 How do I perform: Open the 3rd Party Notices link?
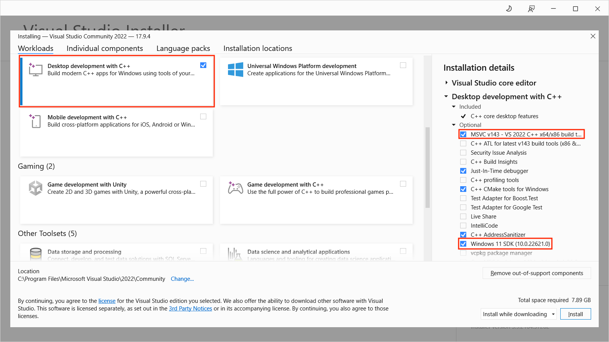[190, 308]
